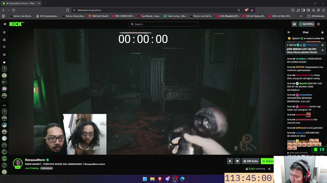Open the Kick sidebar hamburger menu
Viewport: 327px width, 183px height.
click(x=5, y=24)
